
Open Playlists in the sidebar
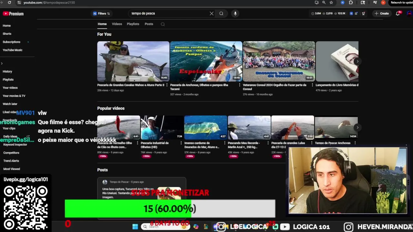pos(8,80)
